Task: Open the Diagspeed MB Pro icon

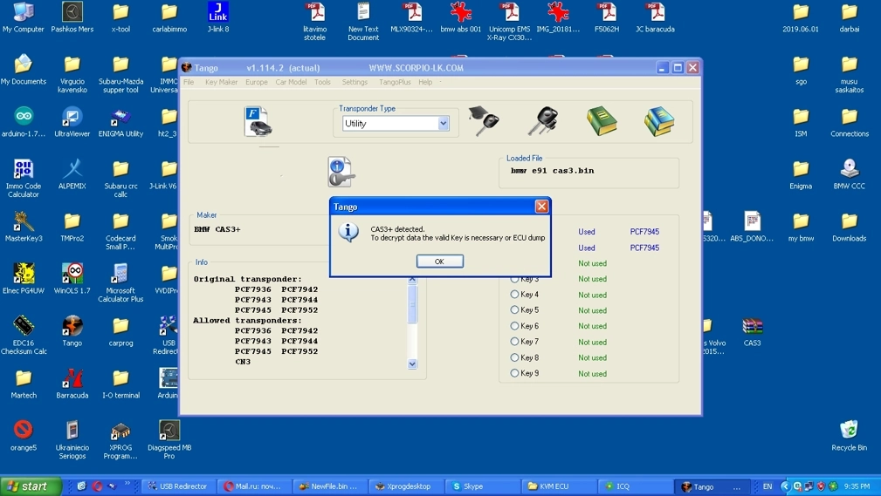Action: 169,440
